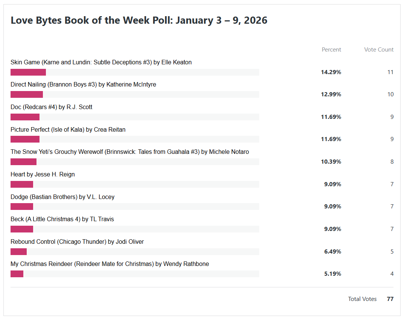The height and width of the screenshot is (319, 404).
Task: Click the pink bar under My Christmas Reindeer
Action: [17, 274]
